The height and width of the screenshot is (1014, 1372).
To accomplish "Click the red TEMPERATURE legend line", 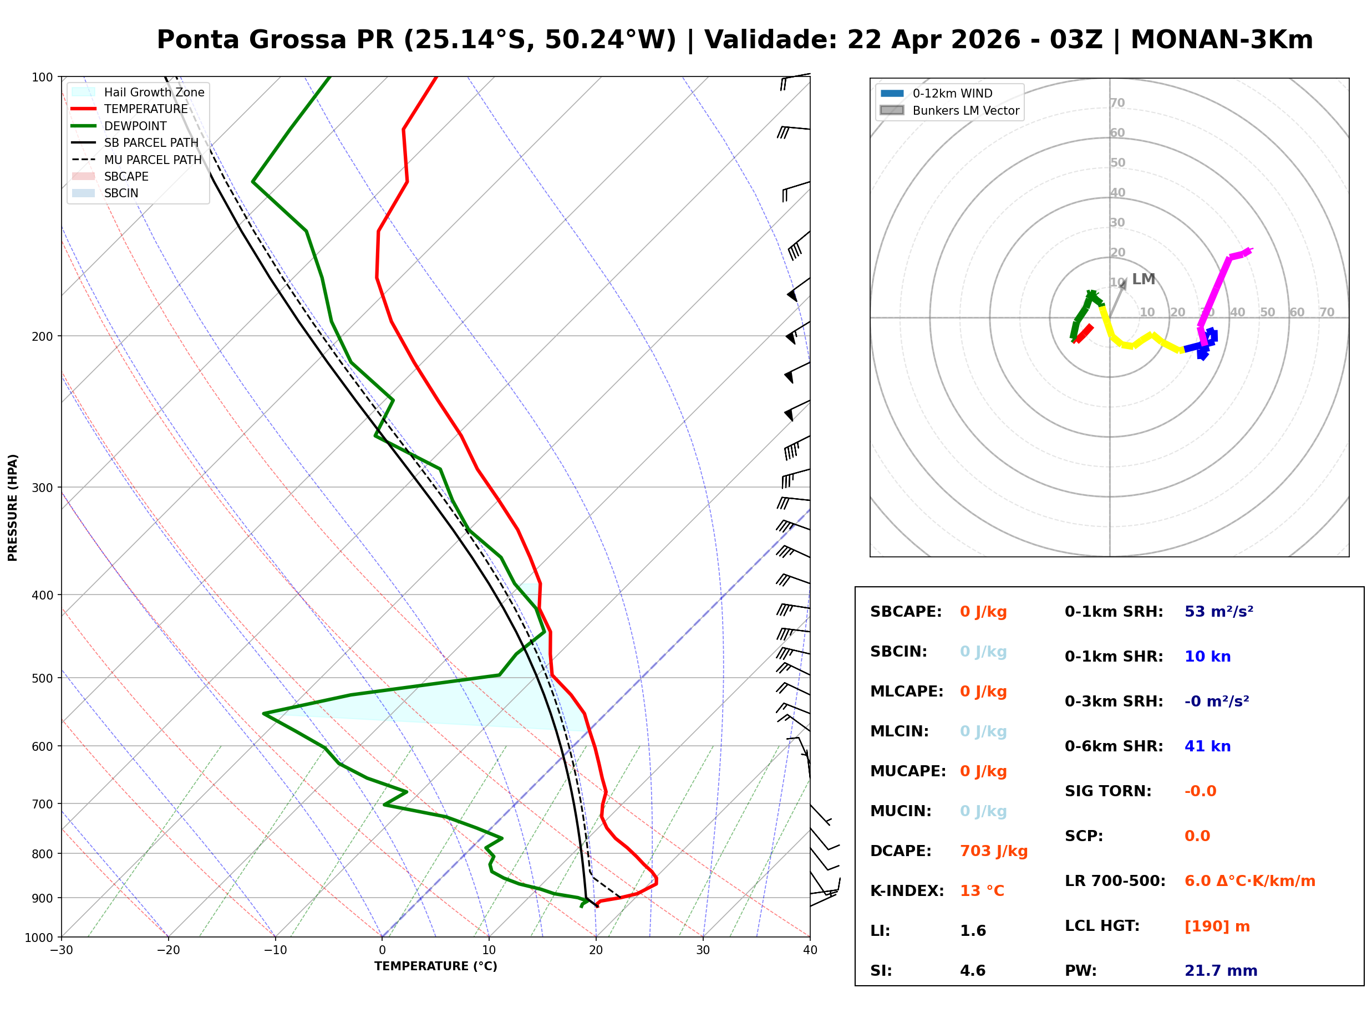I will (x=84, y=109).
